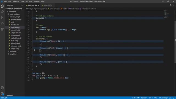176x99 pixels.
Task: Unfold the 'spawn' event callback fold arrow
Action: [x=31, y=55]
